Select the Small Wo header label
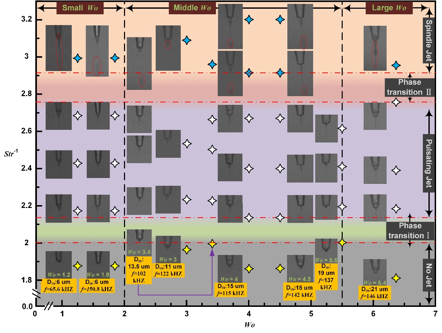The width and height of the screenshot is (442, 333). (80, 8)
